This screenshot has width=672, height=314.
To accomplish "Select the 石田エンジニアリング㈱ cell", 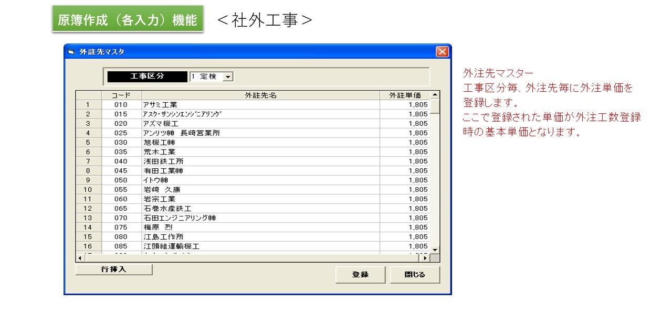I will (x=261, y=218).
